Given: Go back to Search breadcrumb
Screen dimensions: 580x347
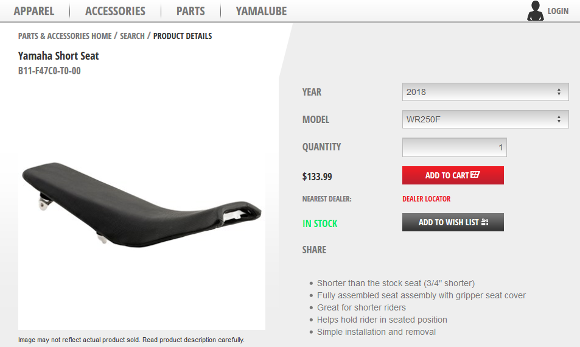Looking at the screenshot, I should 132,36.
